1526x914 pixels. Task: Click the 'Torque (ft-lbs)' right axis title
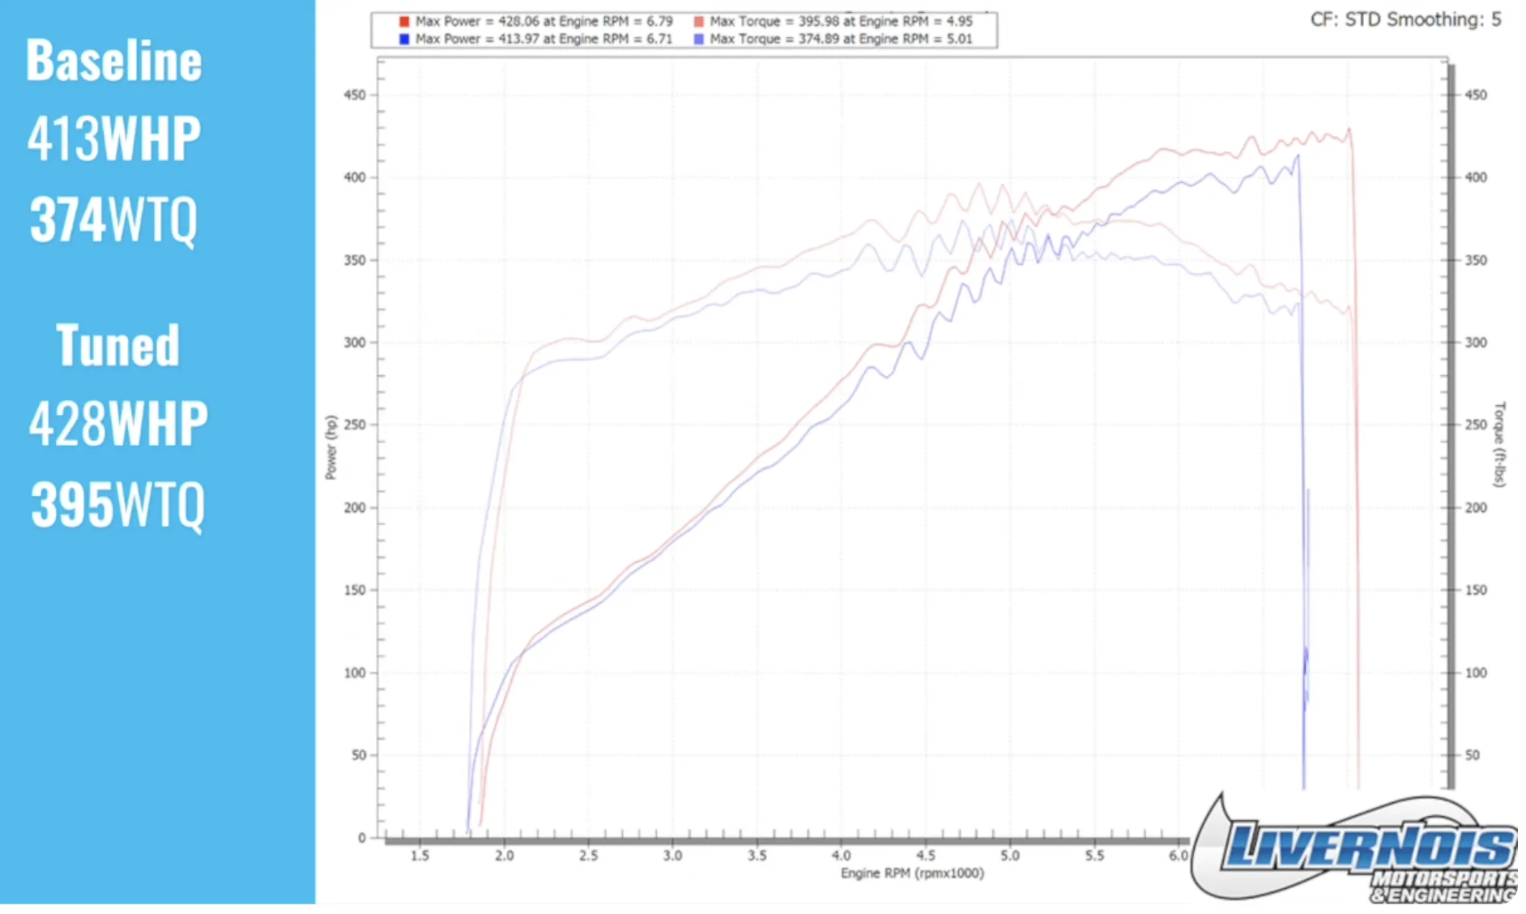(x=1499, y=444)
